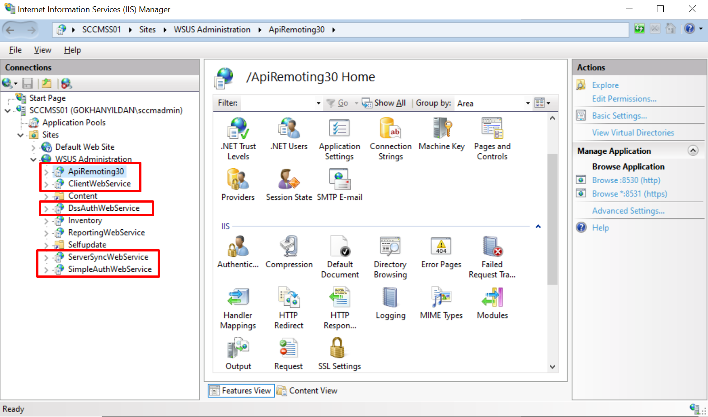The width and height of the screenshot is (708, 417).
Task: Browse application on :8530 http
Action: click(x=626, y=180)
